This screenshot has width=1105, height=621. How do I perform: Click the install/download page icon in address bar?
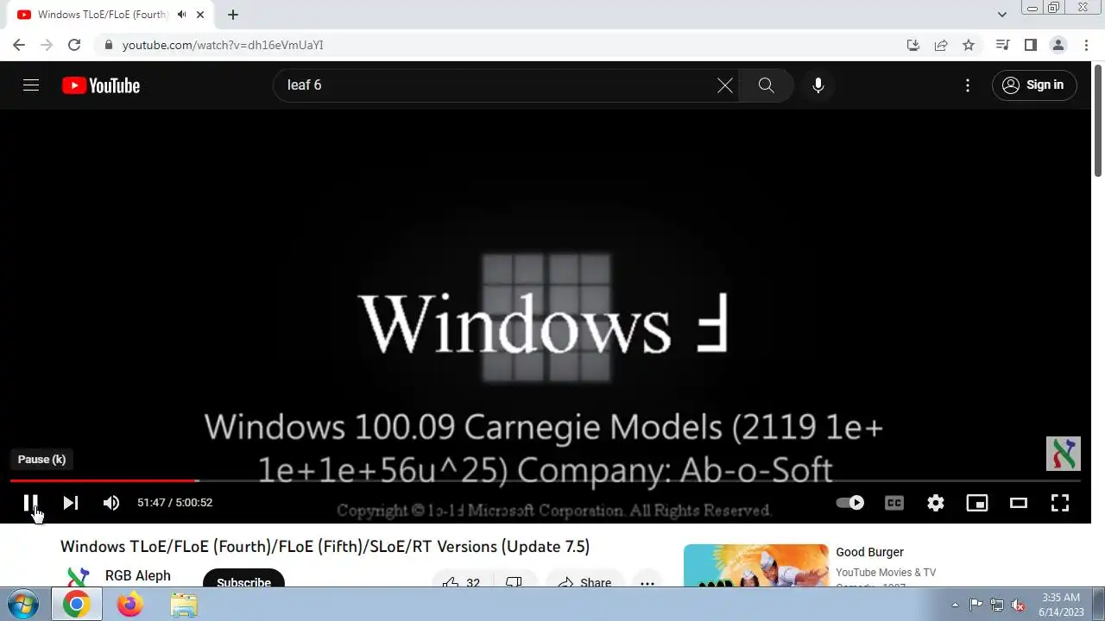click(913, 45)
